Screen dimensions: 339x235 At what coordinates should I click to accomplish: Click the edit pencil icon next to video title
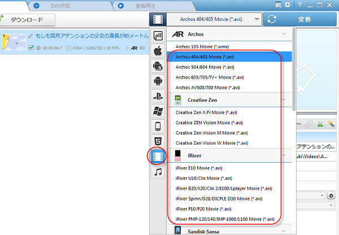[x=31, y=36]
